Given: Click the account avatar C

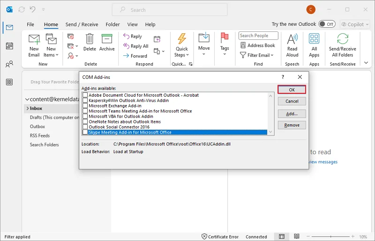Looking at the screenshot, I should point(311,9).
